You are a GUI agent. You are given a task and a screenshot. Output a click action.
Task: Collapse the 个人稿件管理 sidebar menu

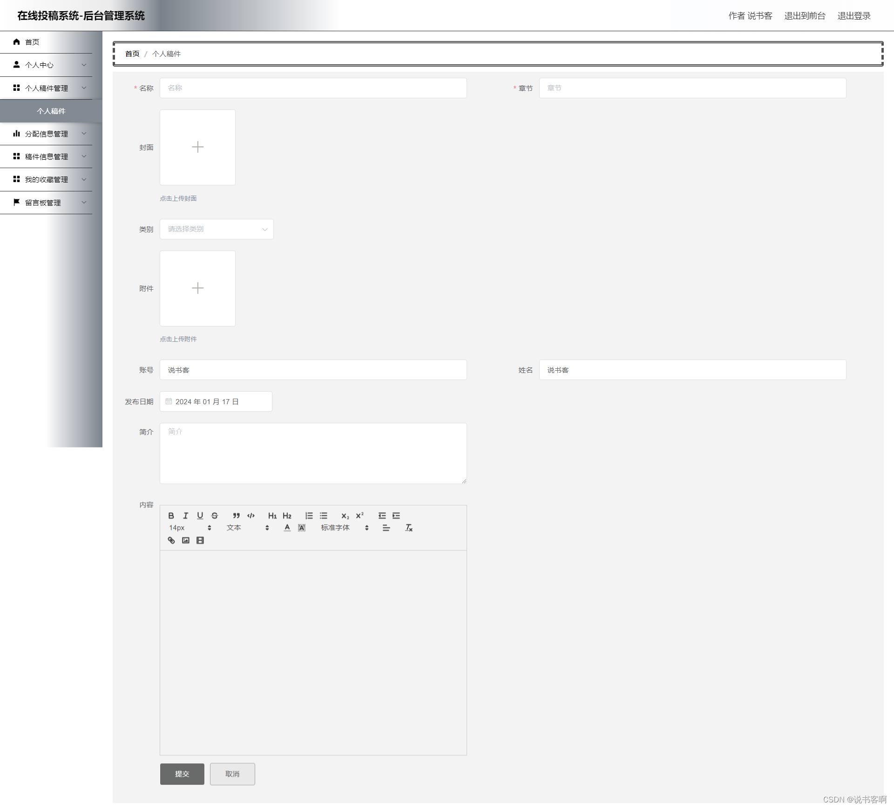46,88
